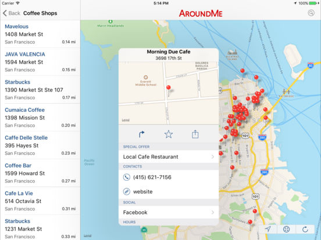The height and width of the screenshot is (240, 321).
Task: Tap the website link icon
Action: [x=127, y=192]
